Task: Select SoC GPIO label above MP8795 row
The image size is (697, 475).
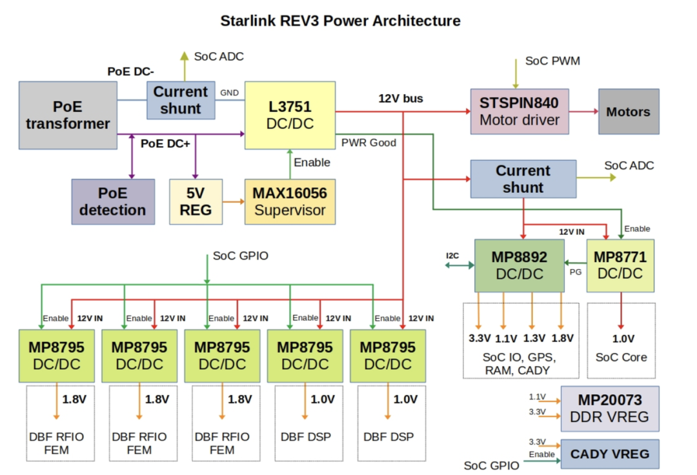Action: pyautogui.click(x=241, y=256)
